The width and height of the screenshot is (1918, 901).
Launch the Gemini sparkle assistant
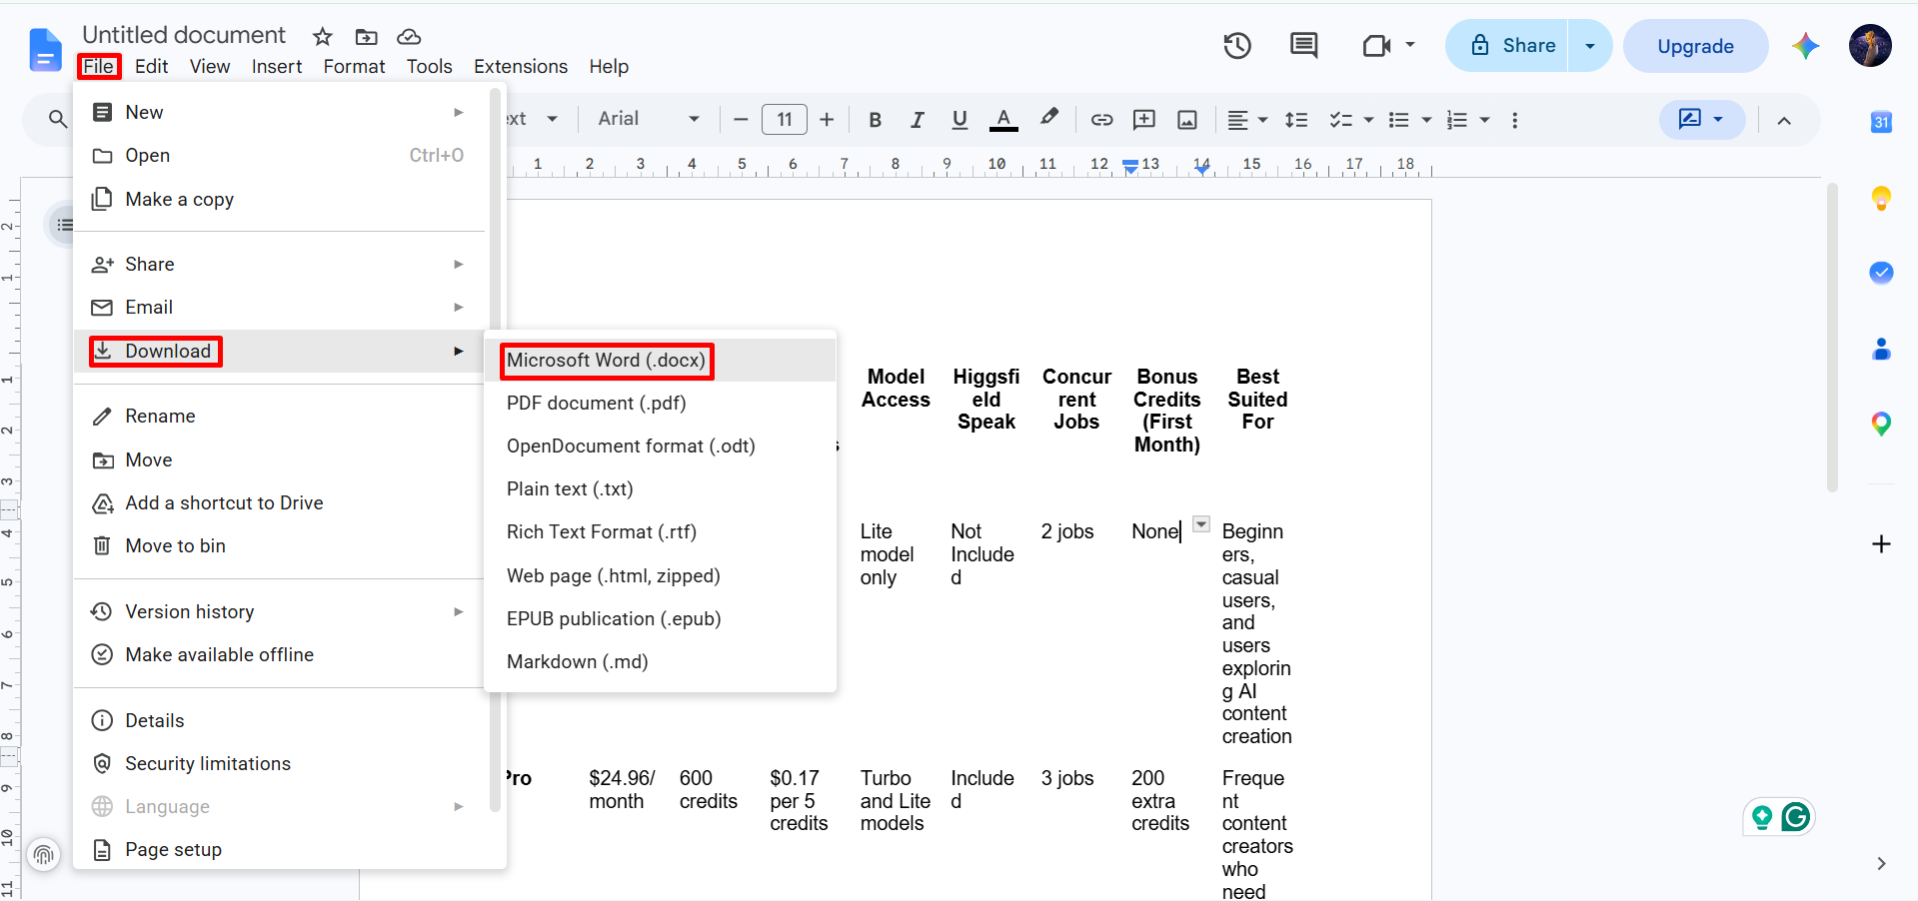pyautogui.click(x=1805, y=46)
